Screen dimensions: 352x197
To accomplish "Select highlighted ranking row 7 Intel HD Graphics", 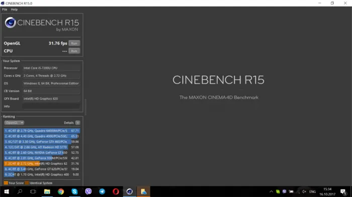I will pos(42,163).
